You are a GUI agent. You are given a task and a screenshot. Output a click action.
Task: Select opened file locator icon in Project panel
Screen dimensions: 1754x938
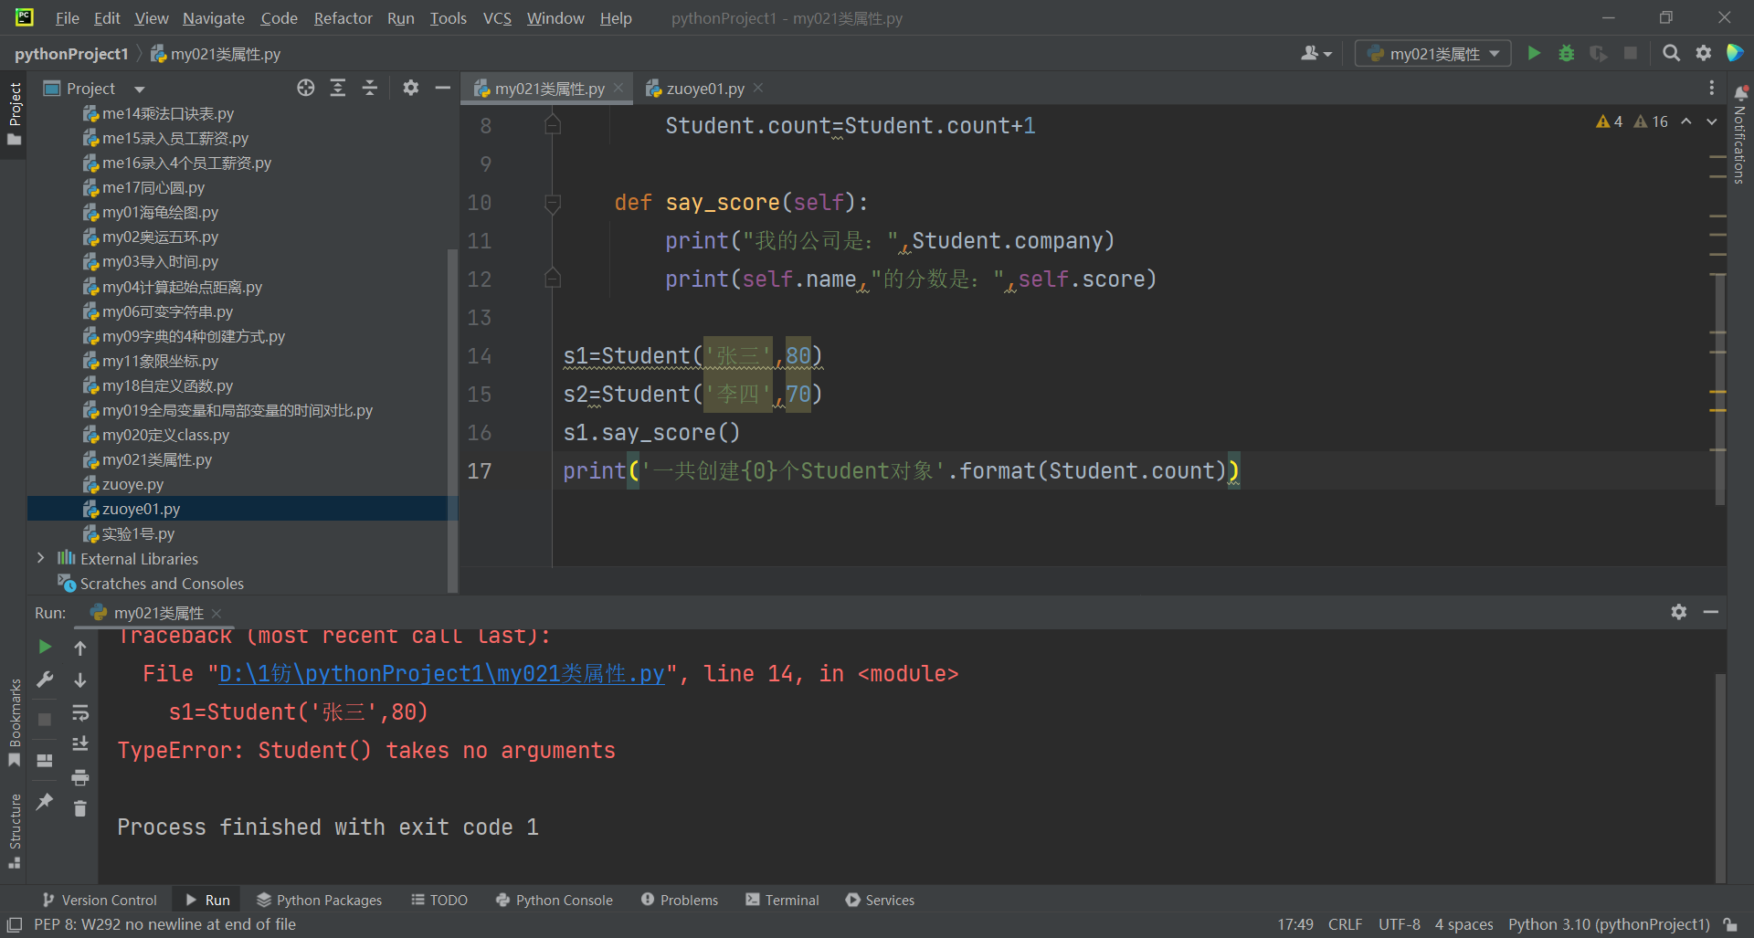(306, 88)
